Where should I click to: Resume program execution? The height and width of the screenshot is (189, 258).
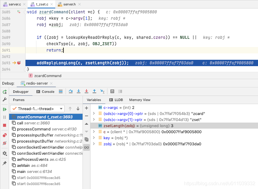point(5,110)
